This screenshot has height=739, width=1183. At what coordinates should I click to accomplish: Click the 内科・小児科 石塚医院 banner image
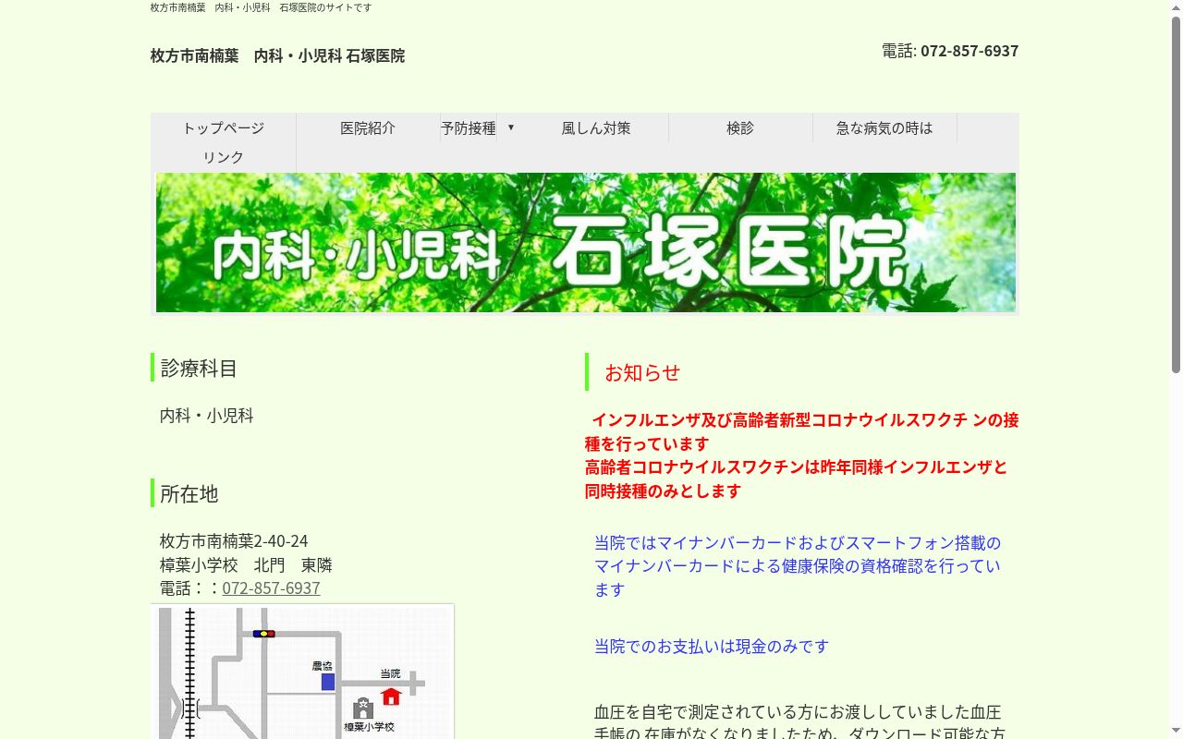click(585, 242)
